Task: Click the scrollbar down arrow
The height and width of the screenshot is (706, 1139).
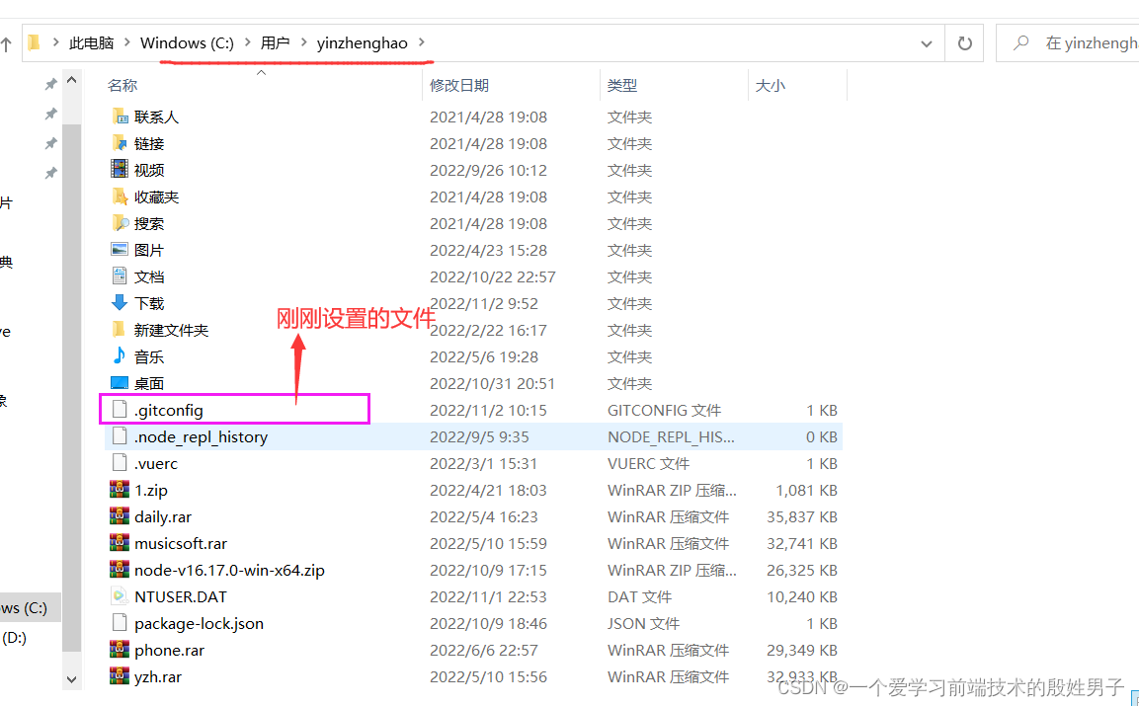Action: click(x=71, y=679)
